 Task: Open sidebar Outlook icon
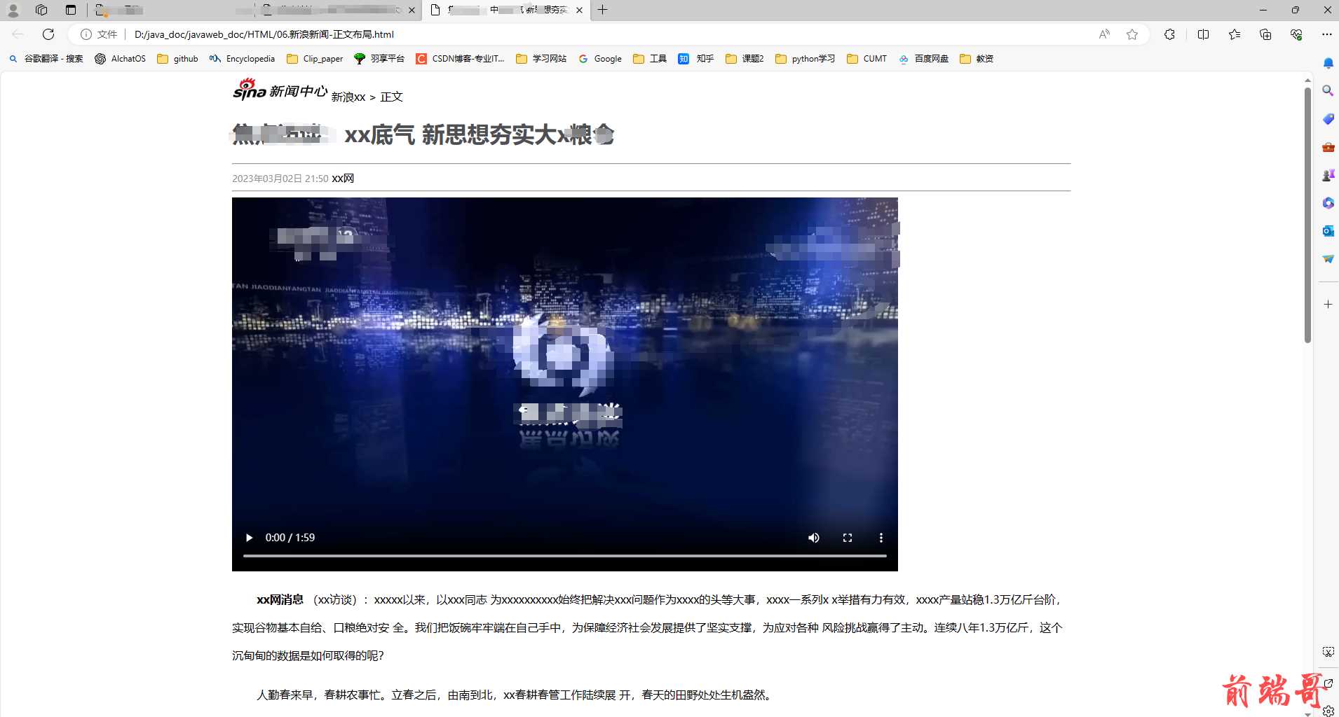[1328, 231]
